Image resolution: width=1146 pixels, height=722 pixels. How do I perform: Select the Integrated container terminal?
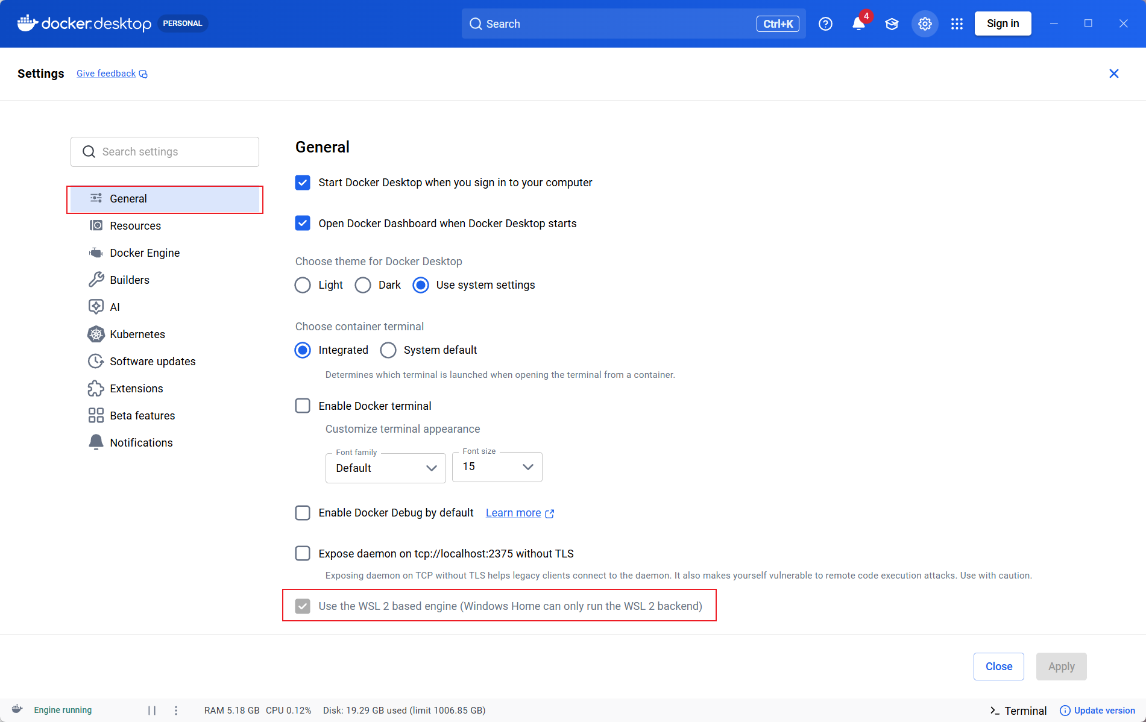[303, 350]
